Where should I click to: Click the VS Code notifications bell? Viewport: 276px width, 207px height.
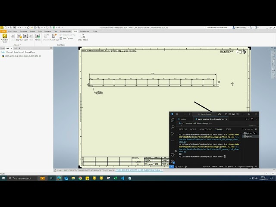256,166
